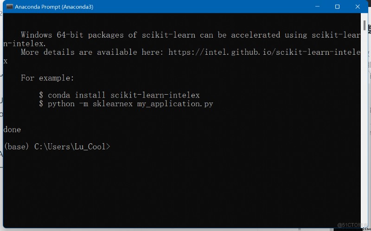This screenshot has width=371, height=231.
Task: Click the Anaconda Prompt window icon in title bar
Action: [x=9, y=6]
